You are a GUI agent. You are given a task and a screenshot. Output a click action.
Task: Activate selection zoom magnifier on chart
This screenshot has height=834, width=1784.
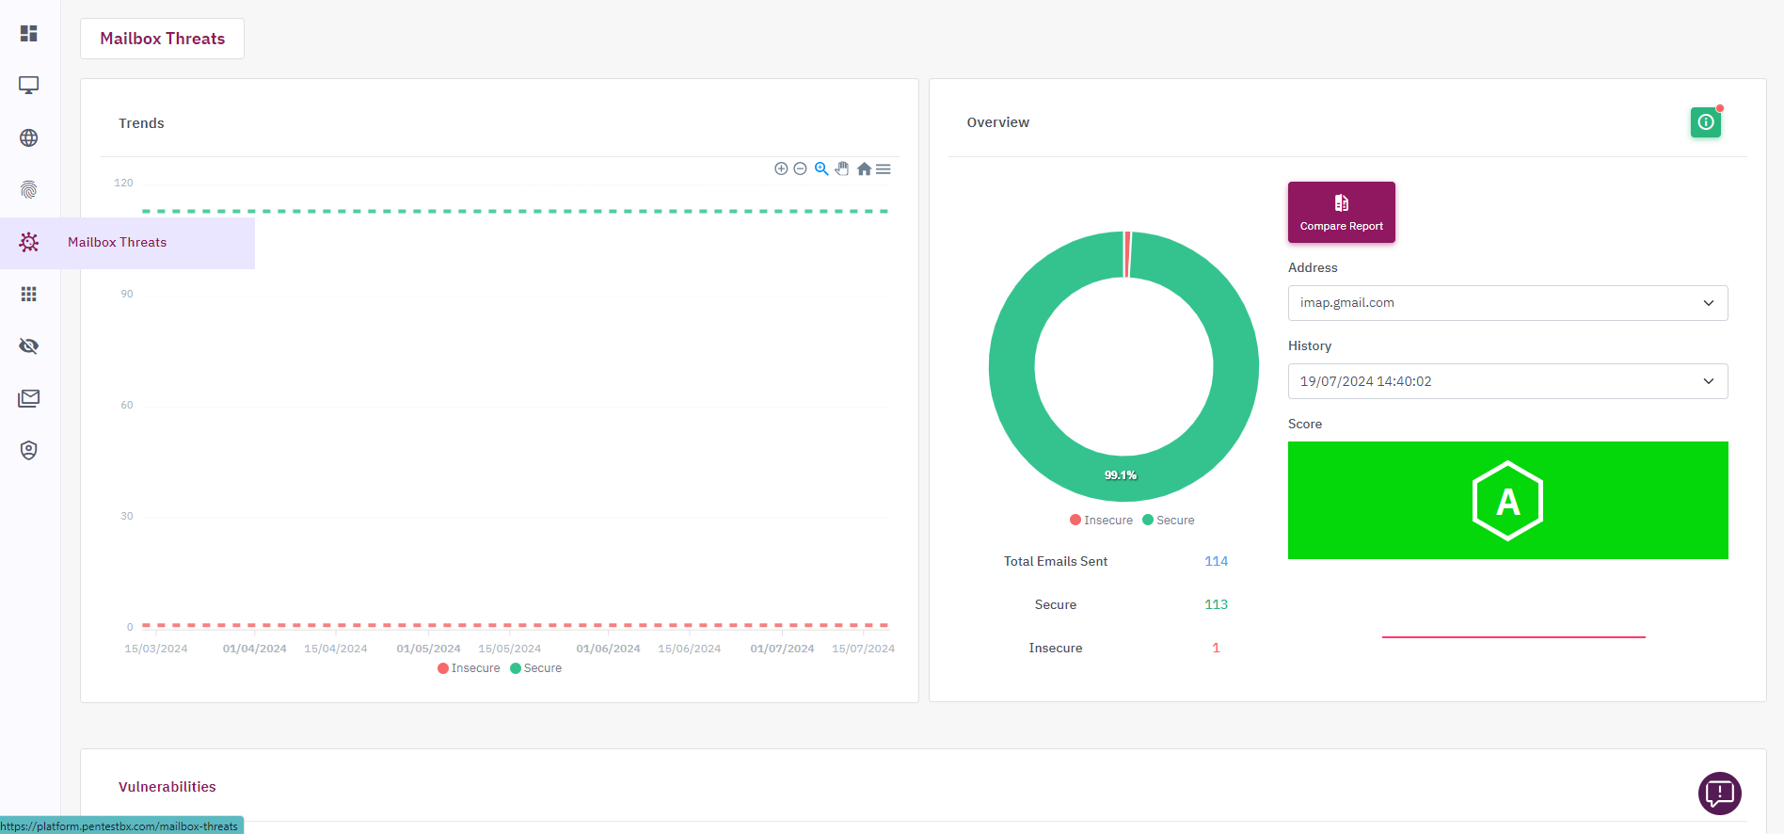pyautogui.click(x=821, y=168)
